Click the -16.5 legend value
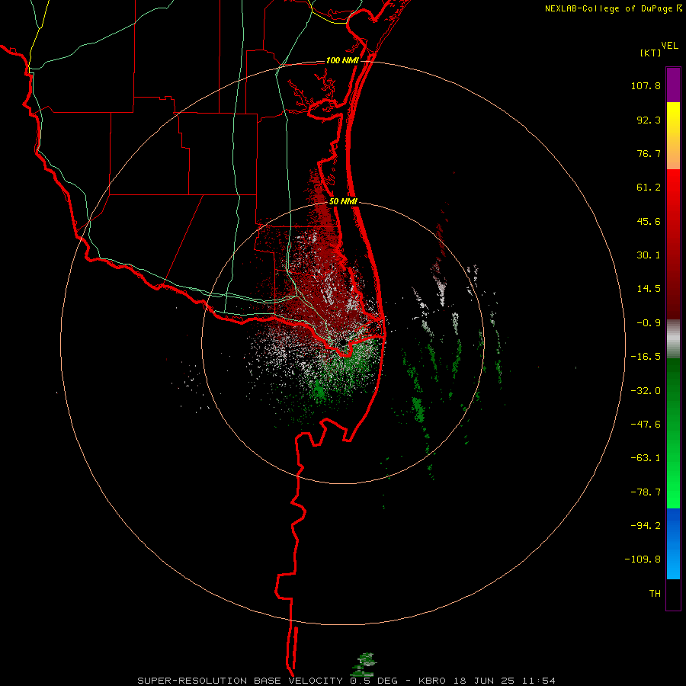686x686 pixels. click(x=646, y=357)
